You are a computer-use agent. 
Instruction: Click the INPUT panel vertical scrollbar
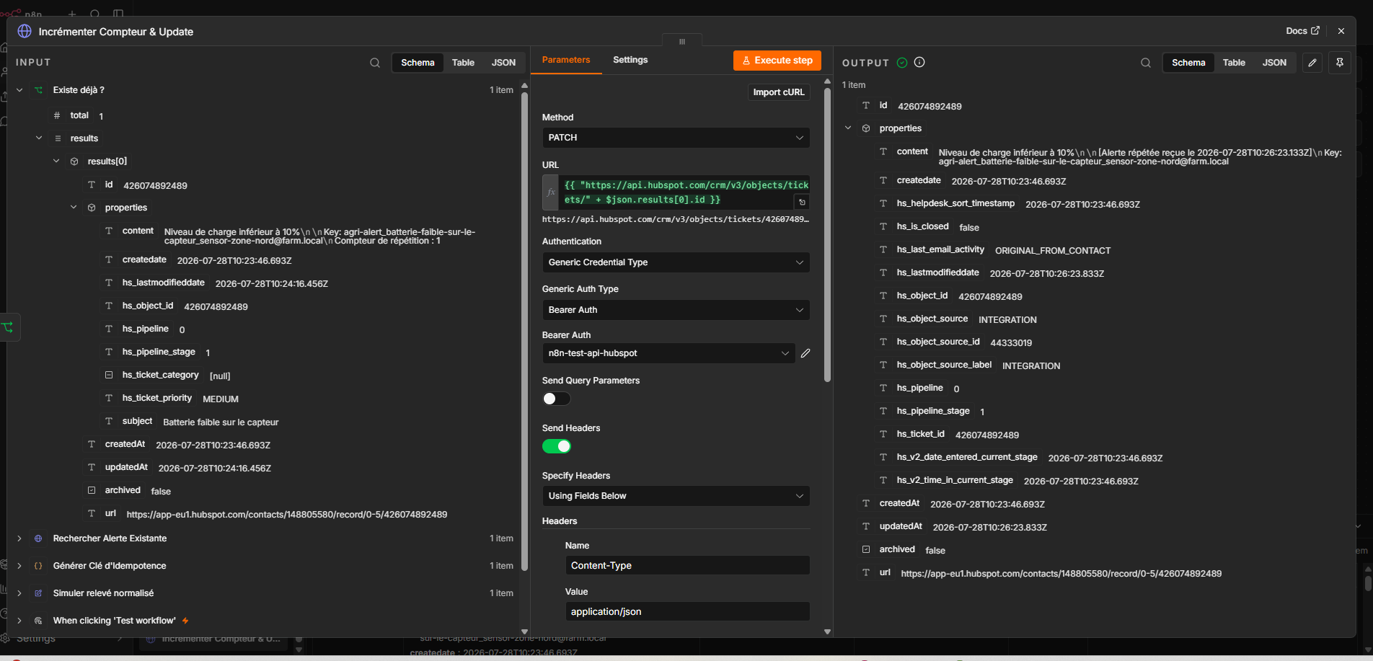[x=524, y=330]
